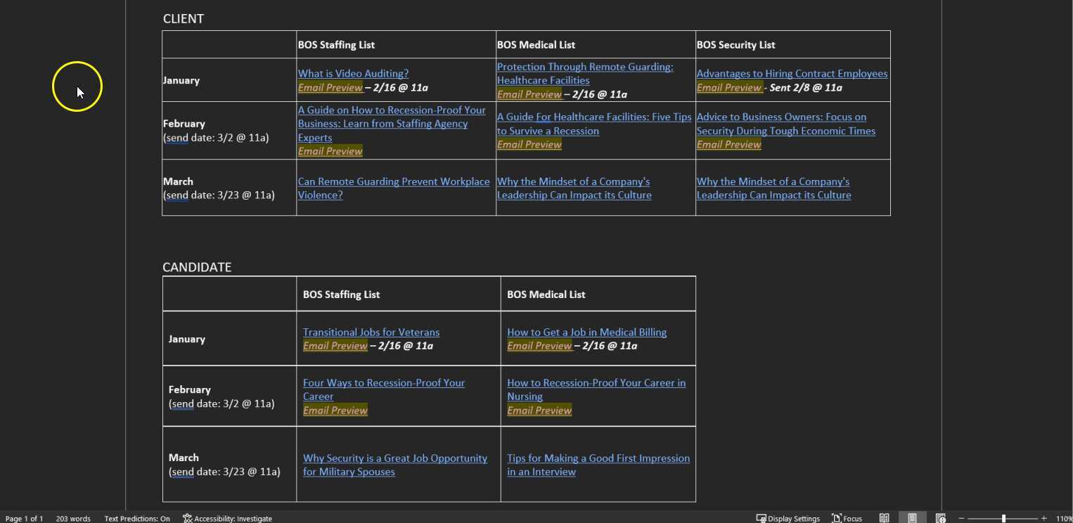Image resolution: width=1073 pixels, height=523 pixels.
Task: Zoom out using the minus icon
Action: (961, 518)
